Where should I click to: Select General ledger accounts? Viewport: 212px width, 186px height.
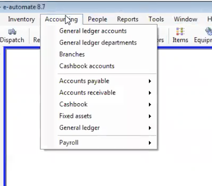click(99, 31)
